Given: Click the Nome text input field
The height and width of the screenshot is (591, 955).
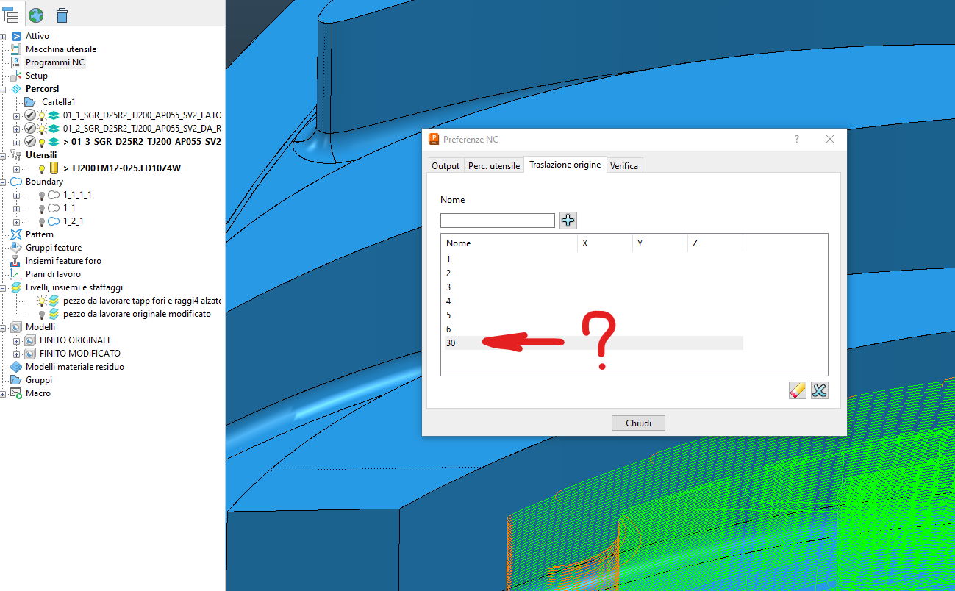Looking at the screenshot, I should point(498,221).
